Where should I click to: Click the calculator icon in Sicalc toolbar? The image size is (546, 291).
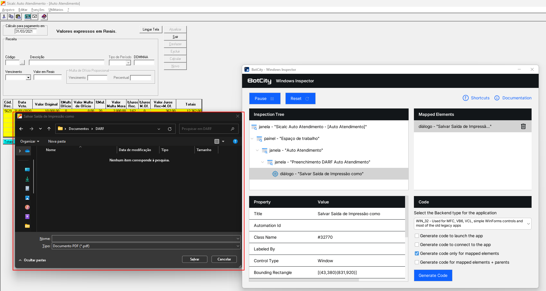point(28,16)
